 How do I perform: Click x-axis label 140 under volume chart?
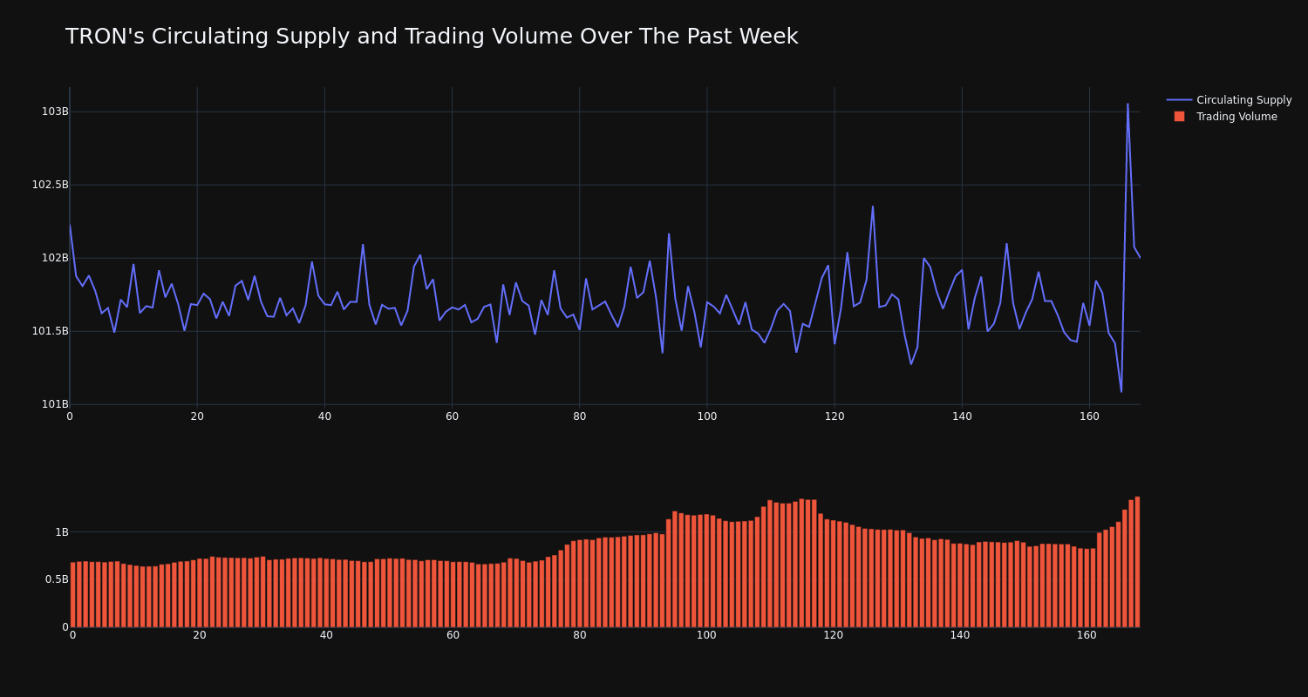(960, 635)
